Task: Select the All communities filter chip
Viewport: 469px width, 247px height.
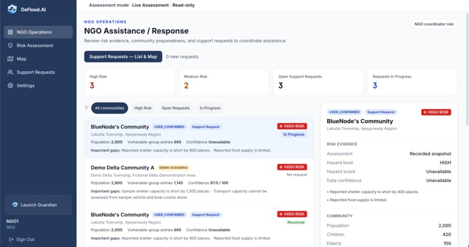Action: click(109, 108)
